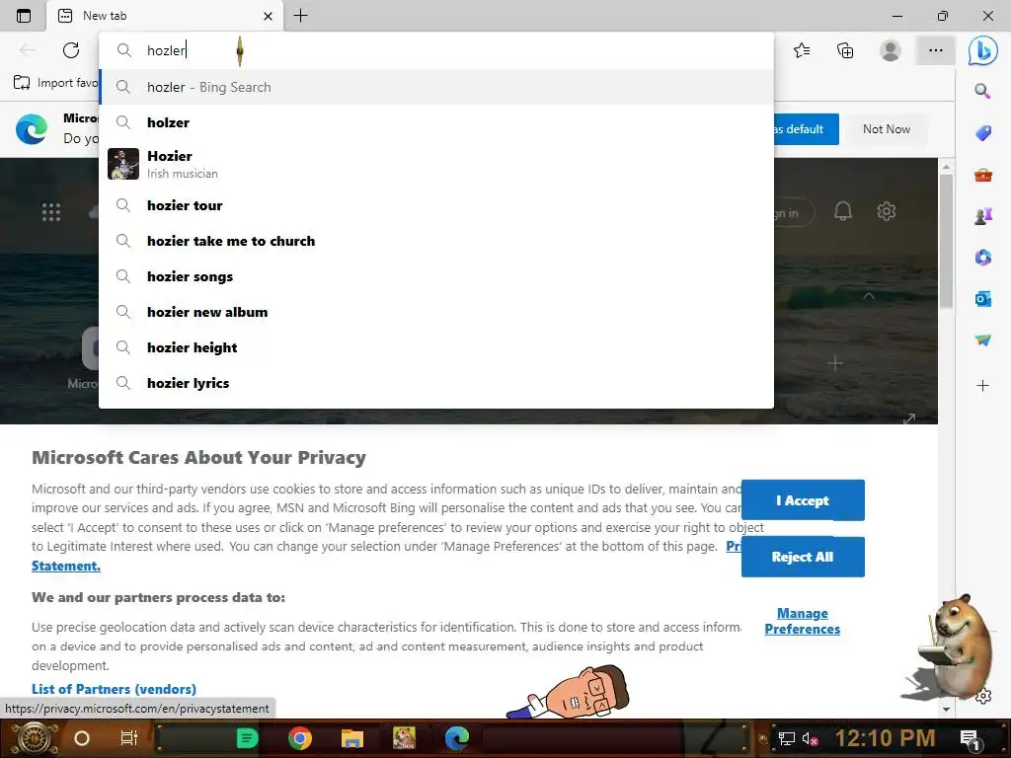Click the profile avatar icon
This screenshot has height=758, width=1011.
pyautogui.click(x=891, y=50)
